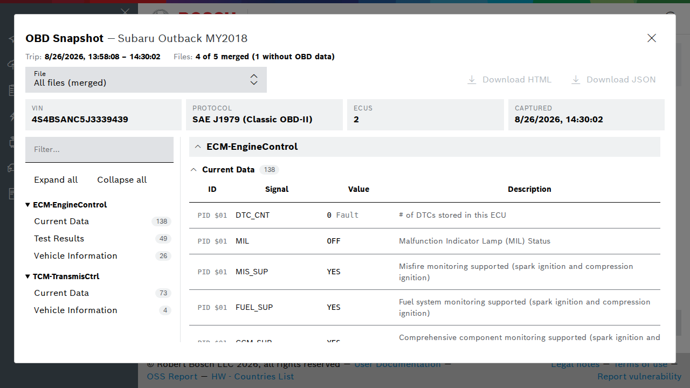Image resolution: width=690 pixels, height=388 pixels.
Task: Click the ID column header
Action: coord(212,189)
